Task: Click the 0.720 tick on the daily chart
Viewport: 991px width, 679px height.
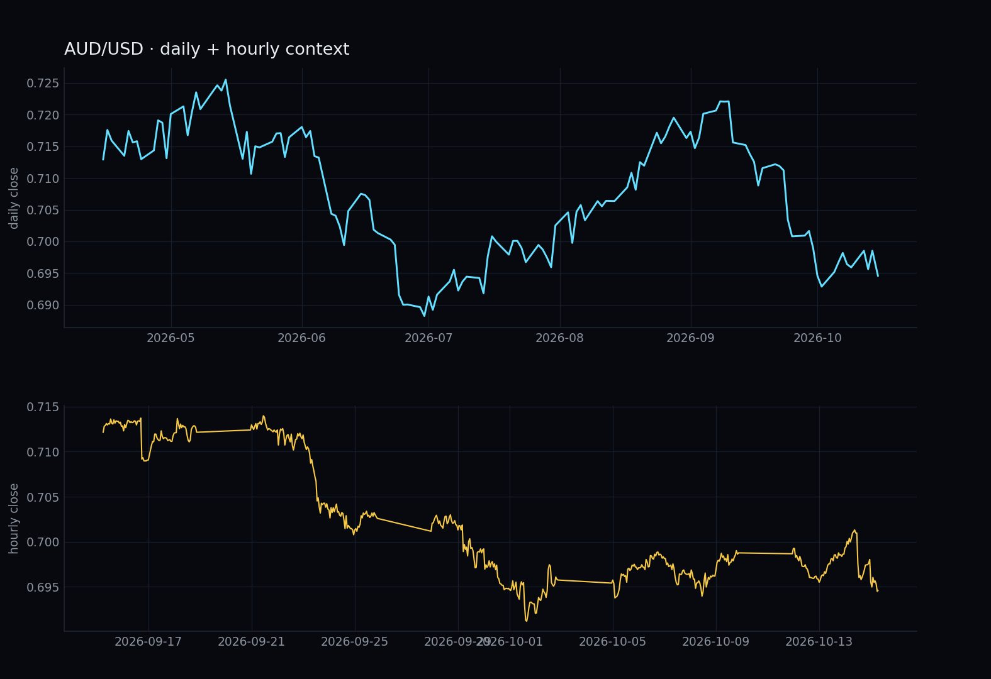Action: tap(43, 115)
